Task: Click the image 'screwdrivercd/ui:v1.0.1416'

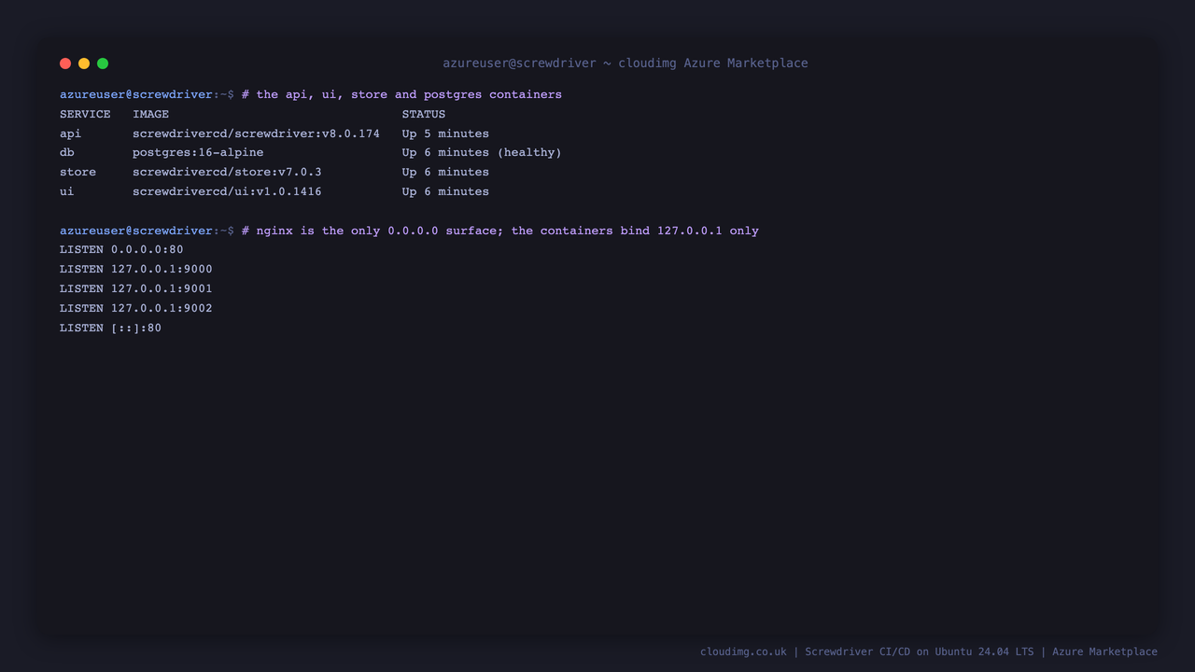Action: [x=227, y=191]
